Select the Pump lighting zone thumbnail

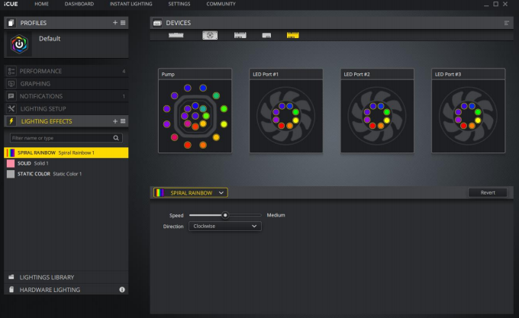pos(195,111)
